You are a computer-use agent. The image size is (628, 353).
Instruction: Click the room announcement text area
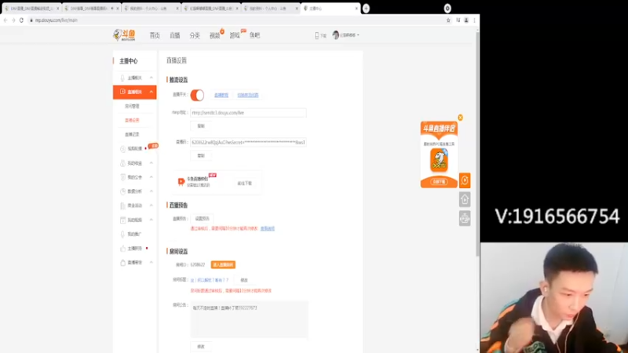[249, 319]
